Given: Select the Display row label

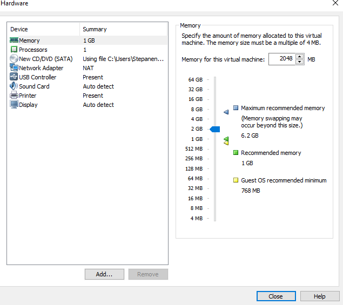Looking at the screenshot, I should point(28,105).
